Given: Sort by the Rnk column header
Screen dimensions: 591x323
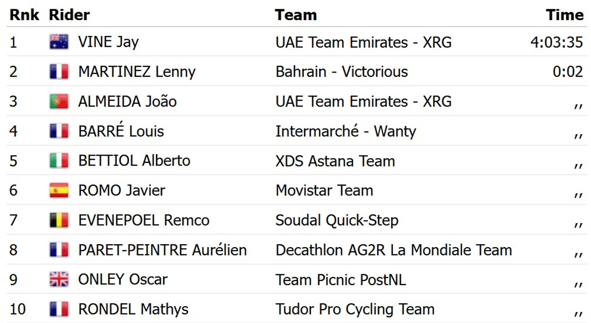Looking at the screenshot, I should [24, 15].
